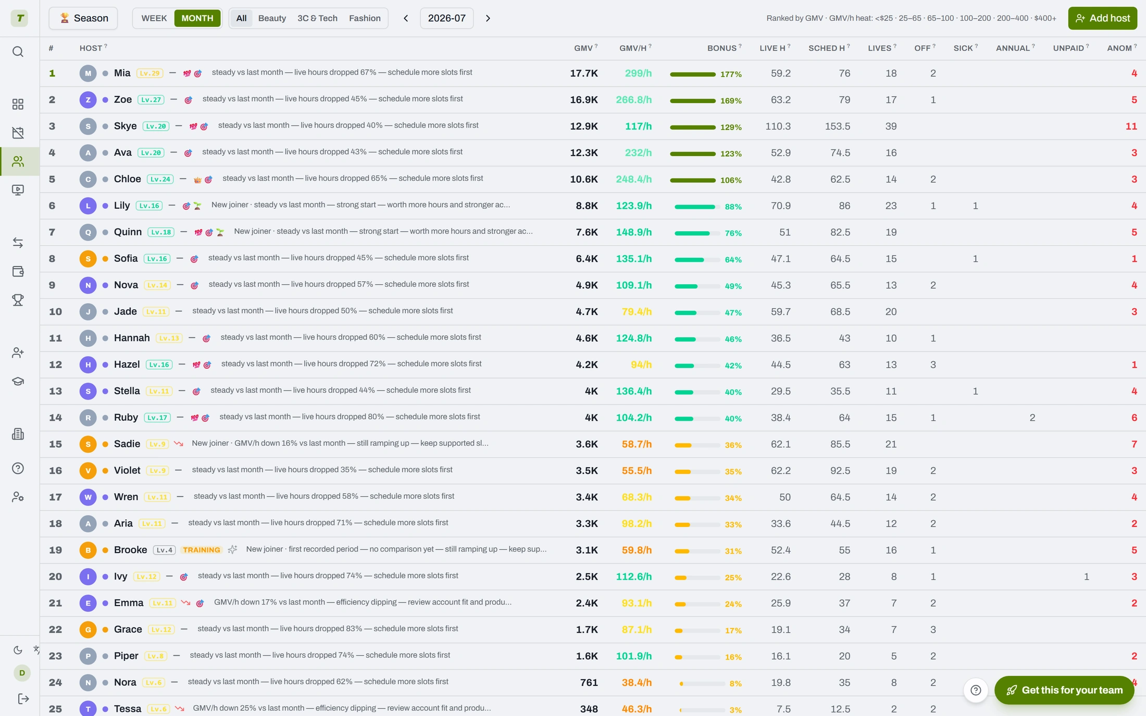
Task: Click the D user avatar in sidebar
Action: pos(22,673)
